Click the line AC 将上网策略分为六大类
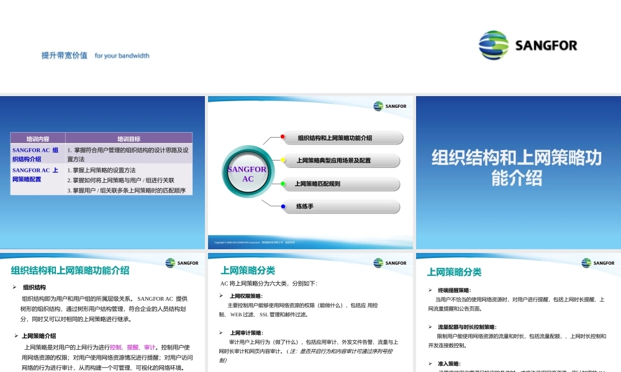621x372 pixels. [x=268, y=283]
